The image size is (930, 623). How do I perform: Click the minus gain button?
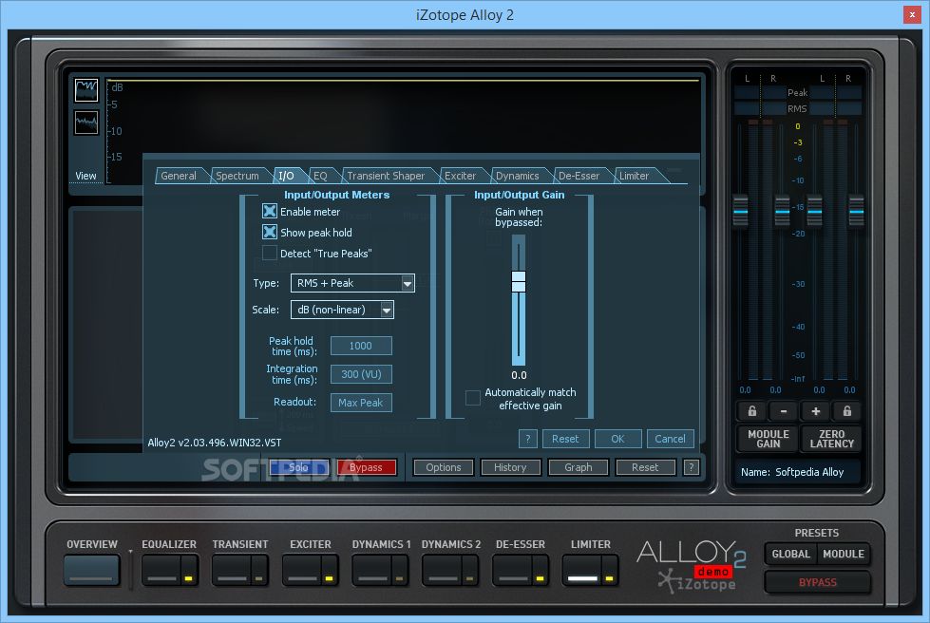(784, 411)
